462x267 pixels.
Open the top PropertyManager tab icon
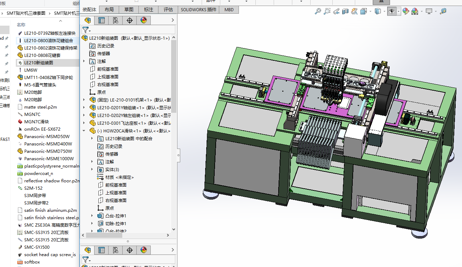click(x=102, y=20)
